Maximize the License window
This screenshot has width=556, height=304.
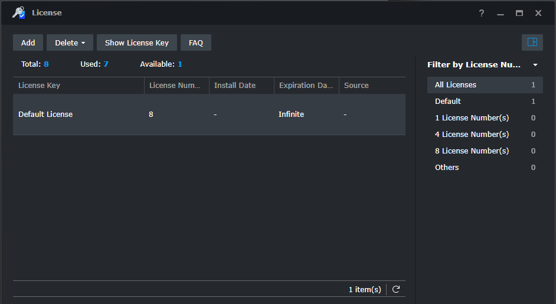[x=519, y=13]
